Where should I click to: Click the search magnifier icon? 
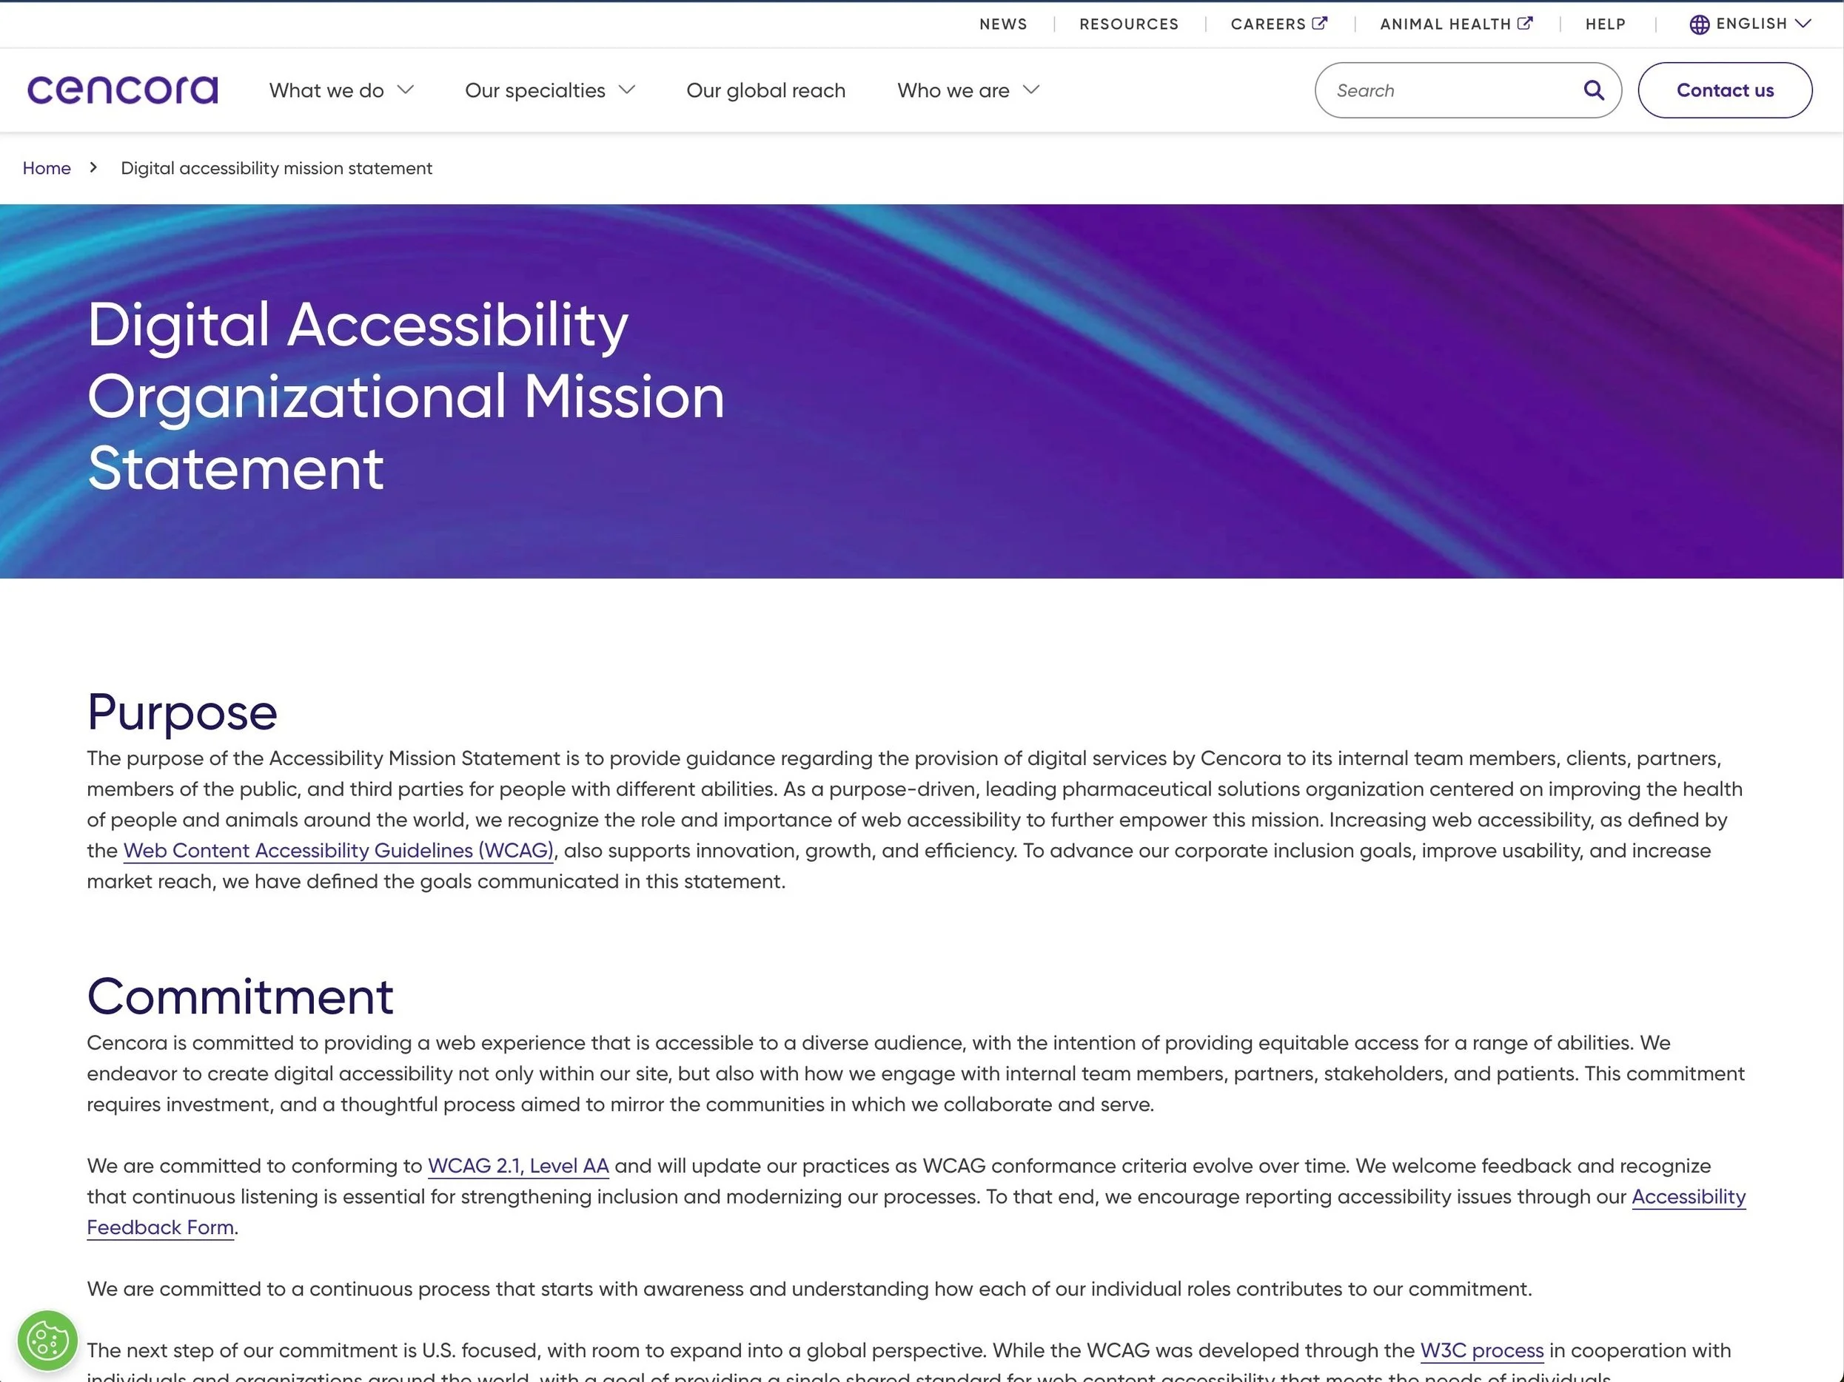click(x=1593, y=90)
